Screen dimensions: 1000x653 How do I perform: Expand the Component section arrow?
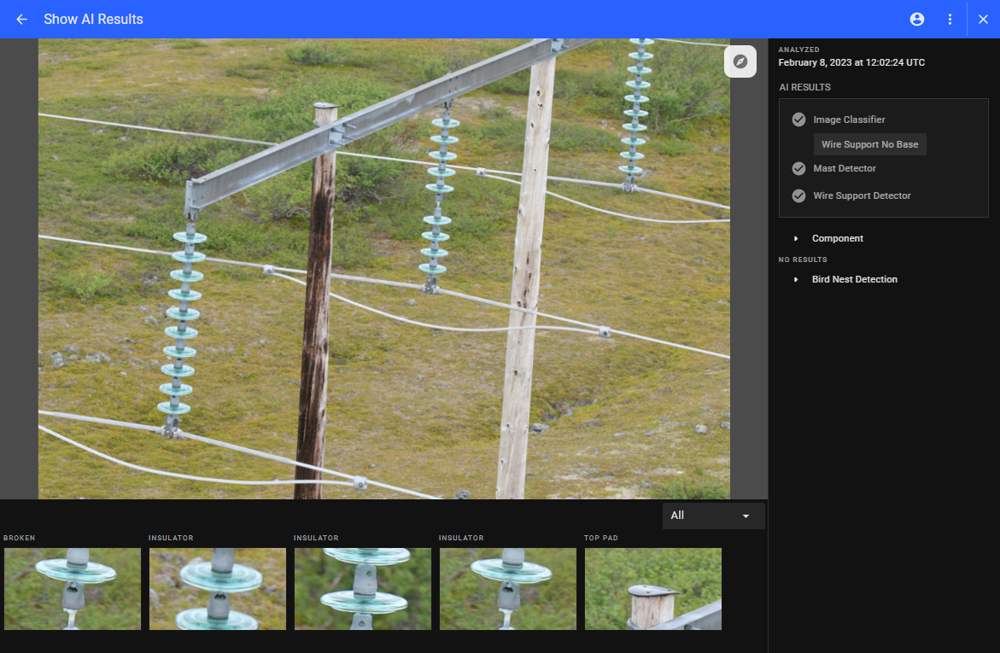coord(796,239)
